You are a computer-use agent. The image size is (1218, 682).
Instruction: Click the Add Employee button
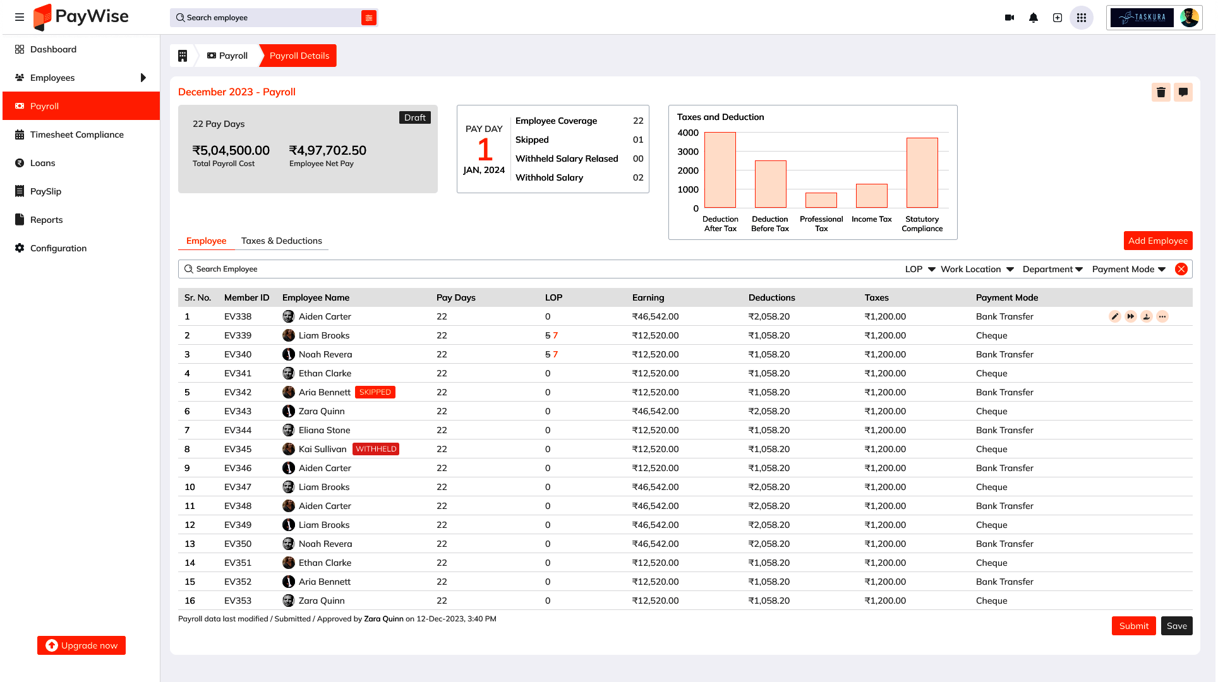(x=1157, y=241)
